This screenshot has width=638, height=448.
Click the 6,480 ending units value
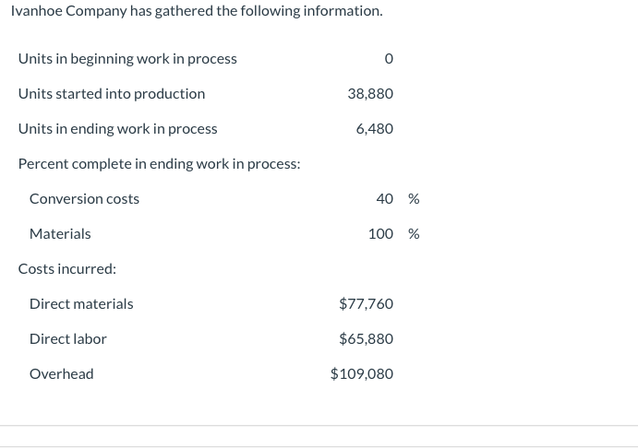click(375, 129)
